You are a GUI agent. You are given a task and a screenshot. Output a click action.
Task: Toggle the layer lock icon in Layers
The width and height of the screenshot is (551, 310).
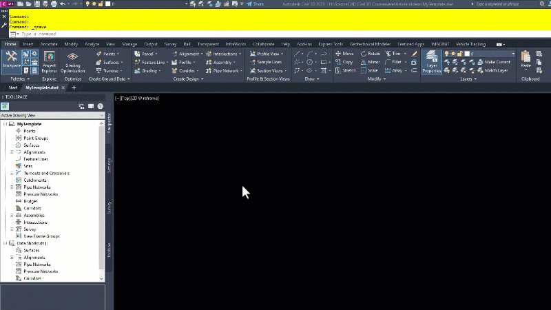[461, 53]
